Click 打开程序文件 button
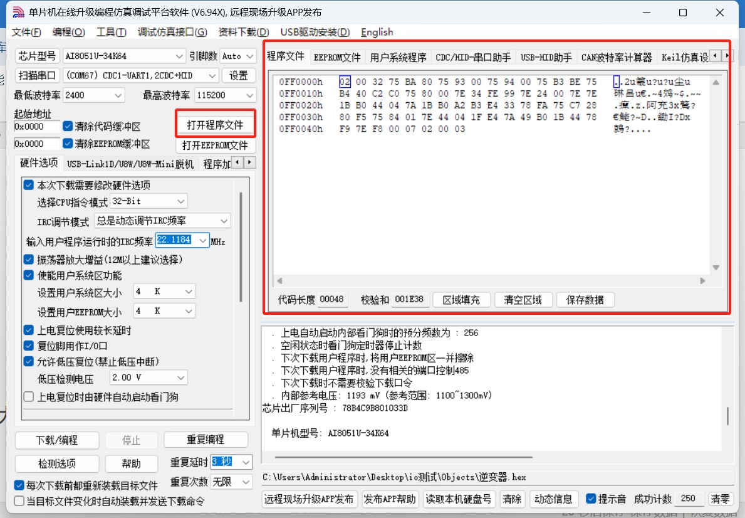Screen dimensions: 745x518 [x=216, y=125]
